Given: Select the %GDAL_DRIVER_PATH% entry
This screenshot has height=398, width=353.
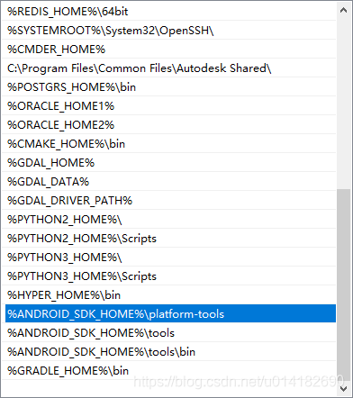Looking at the screenshot, I should (169, 200).
